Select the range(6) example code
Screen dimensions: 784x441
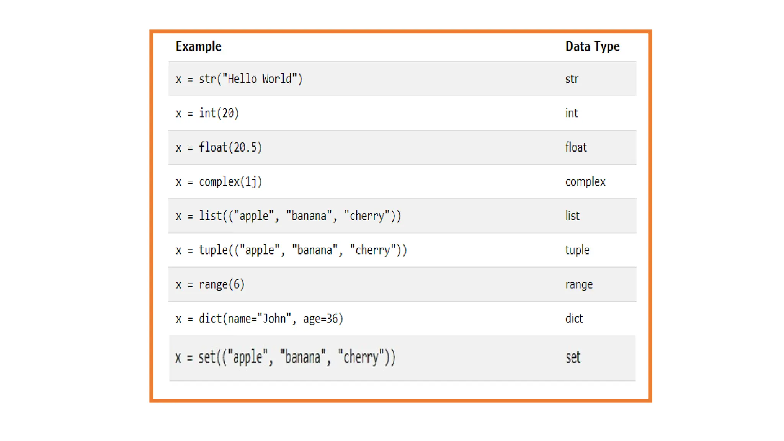tap(210, 284)
